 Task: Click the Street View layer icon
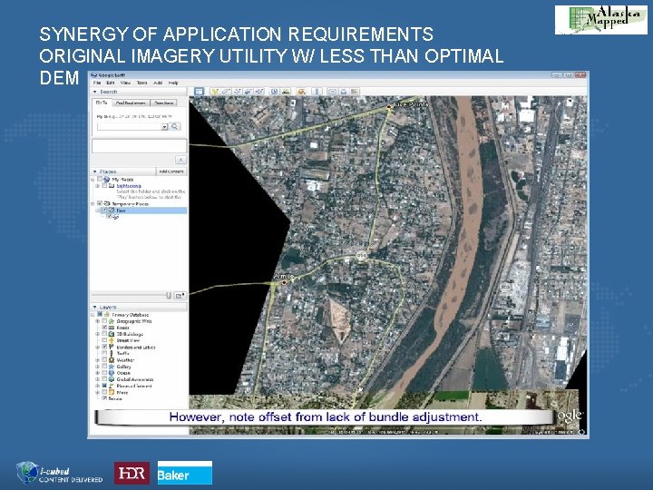(x=112, y=340)
